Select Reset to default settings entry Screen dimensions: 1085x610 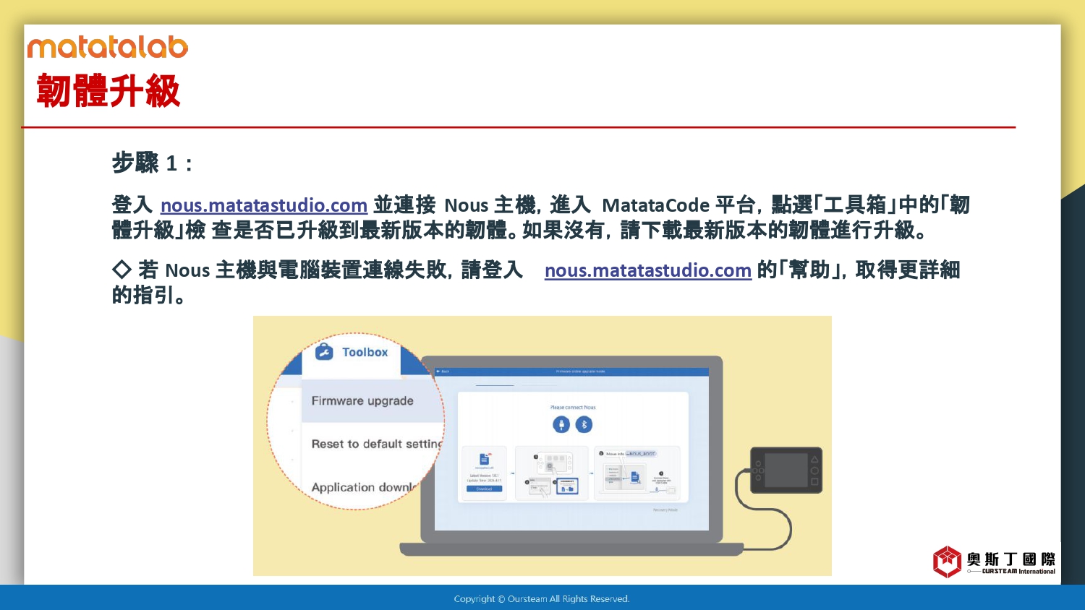coord(376,444)
